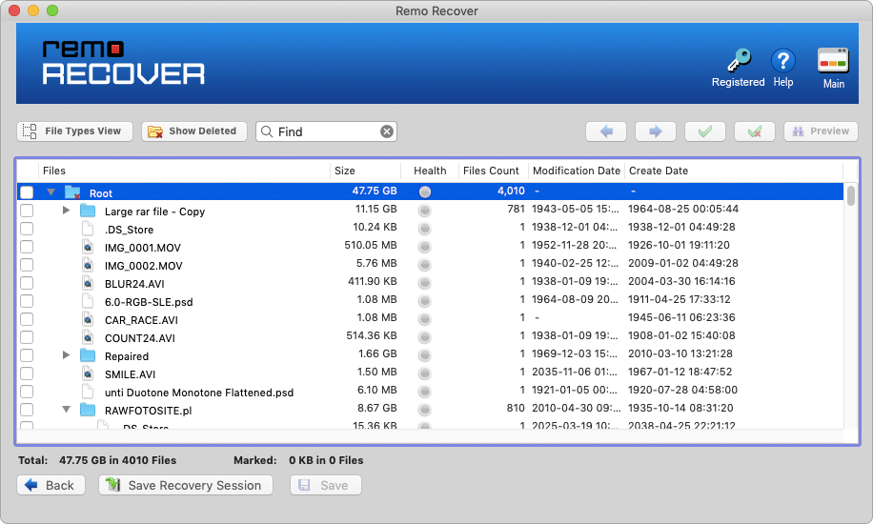This screenshot has width=873, height=524.
Task: Click the forward arrow navigation button
Action: coord(656,131)
